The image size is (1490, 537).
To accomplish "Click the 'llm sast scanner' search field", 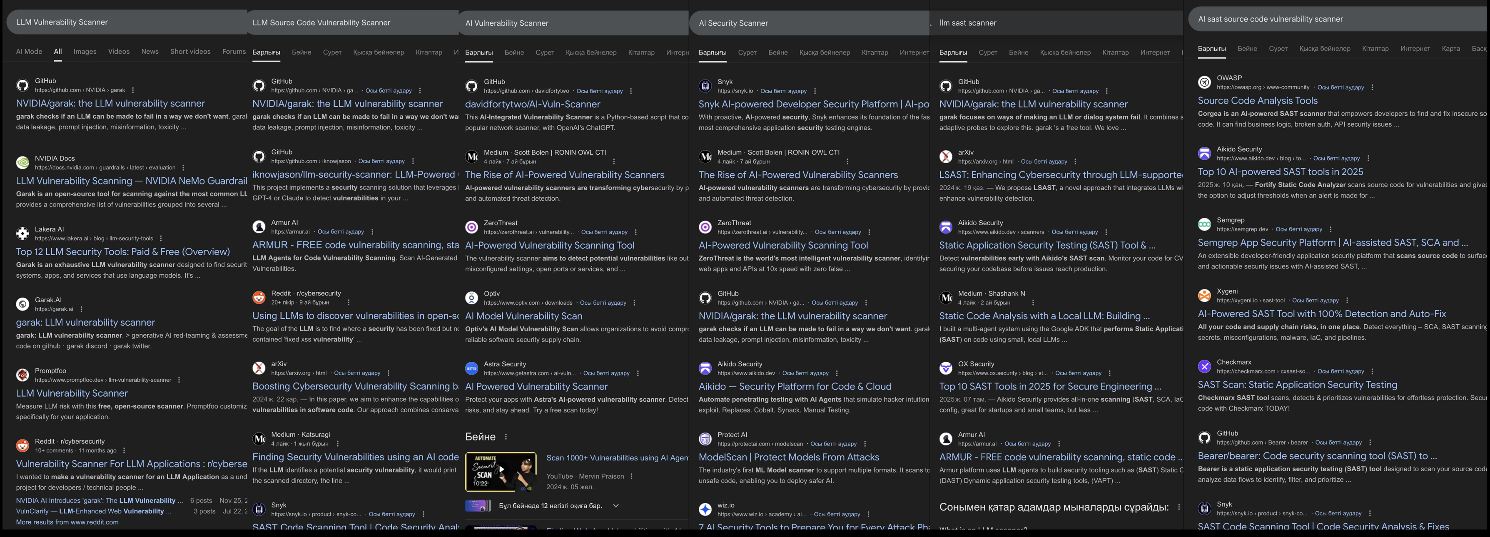I will point(1056,23).
